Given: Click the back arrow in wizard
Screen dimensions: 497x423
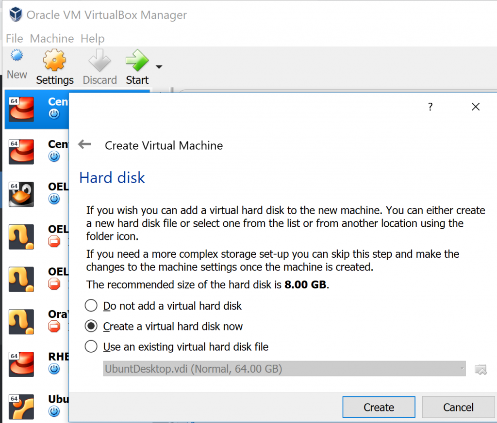Looking at the screenshot, I should 85,144.
